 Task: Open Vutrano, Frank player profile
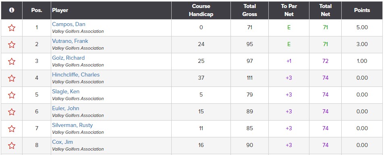pos(70,41)
